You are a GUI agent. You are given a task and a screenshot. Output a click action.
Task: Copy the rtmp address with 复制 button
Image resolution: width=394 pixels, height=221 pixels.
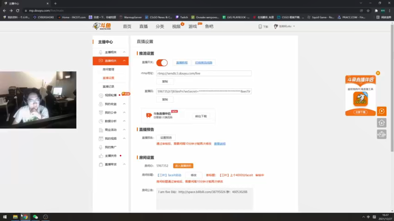pyautogui.click(x=165, y=82)
